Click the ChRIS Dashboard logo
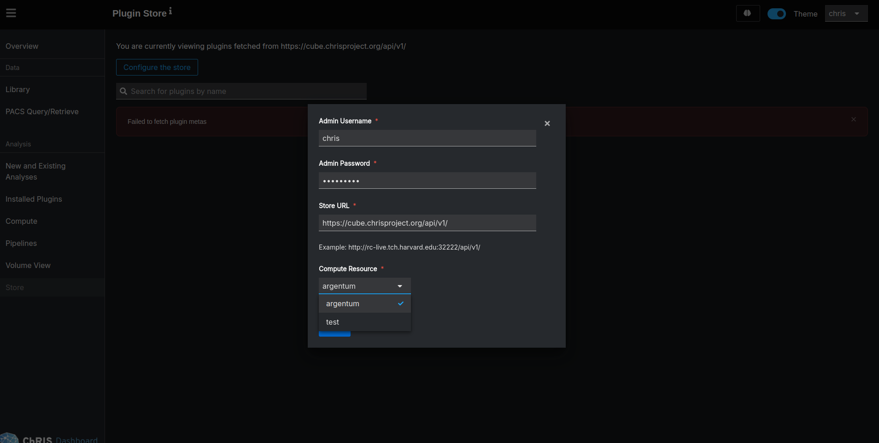 49,438
